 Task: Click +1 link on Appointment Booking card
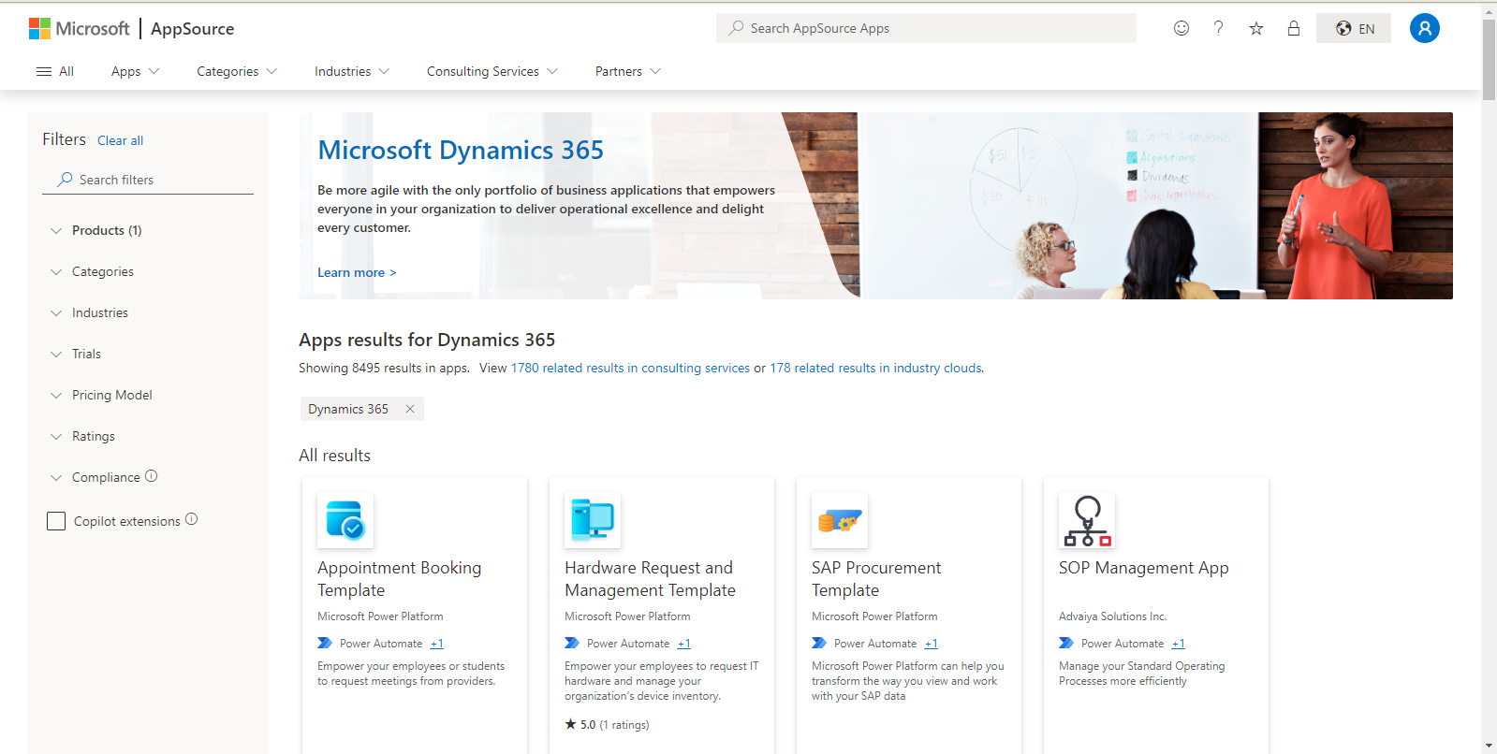[437, 644]
